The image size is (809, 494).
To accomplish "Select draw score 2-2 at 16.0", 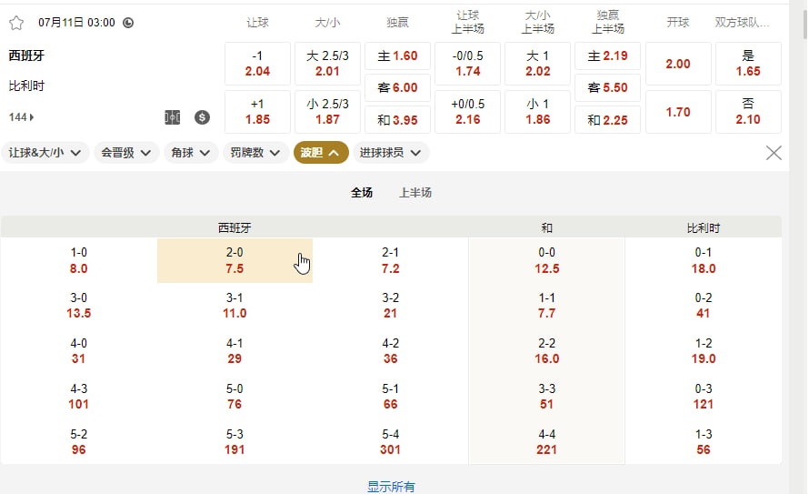I will [547, 351].
